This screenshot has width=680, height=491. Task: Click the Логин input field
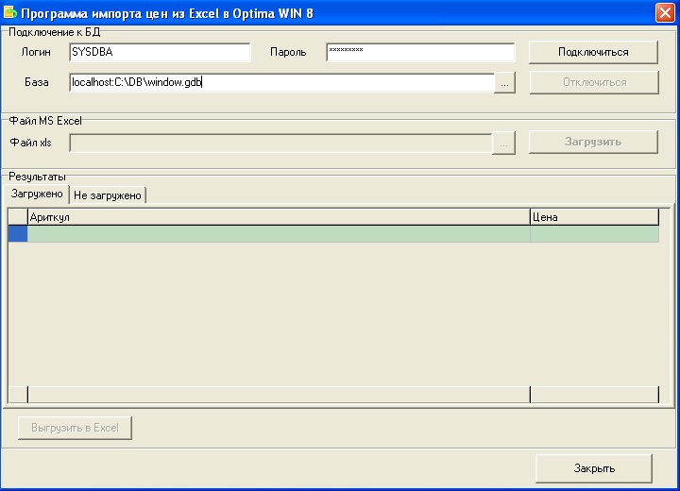click(x=160, y=52)
